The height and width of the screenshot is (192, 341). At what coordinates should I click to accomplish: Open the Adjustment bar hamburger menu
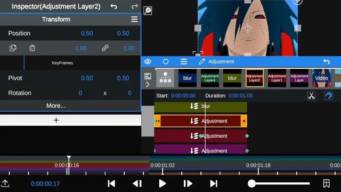(184, 62)
